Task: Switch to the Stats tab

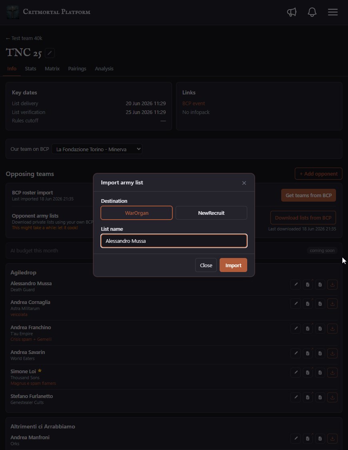Action: pos(30,68)
